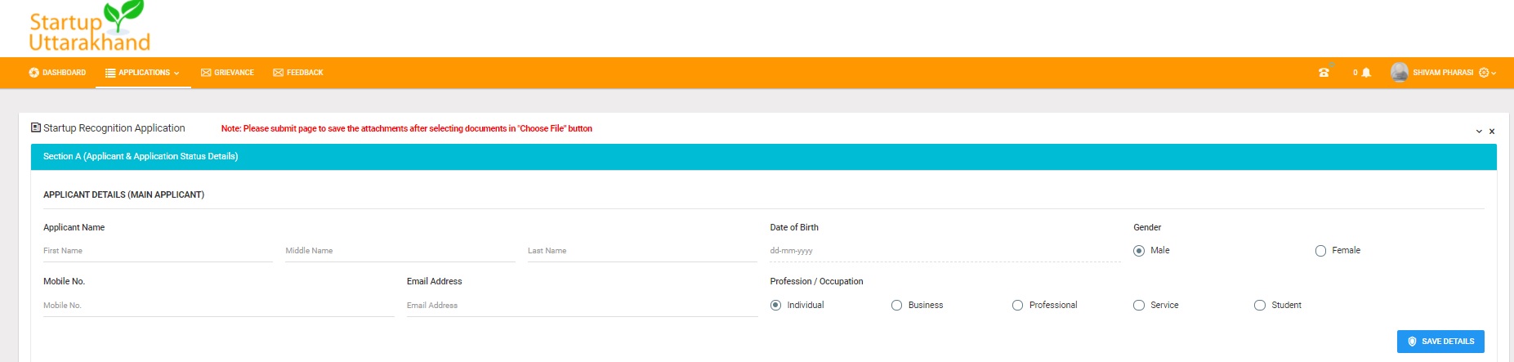The height and width of the screenshot is (362, 1514).
Task: Collapse the application panel using chevron
Action: (x=1479, y=132)
